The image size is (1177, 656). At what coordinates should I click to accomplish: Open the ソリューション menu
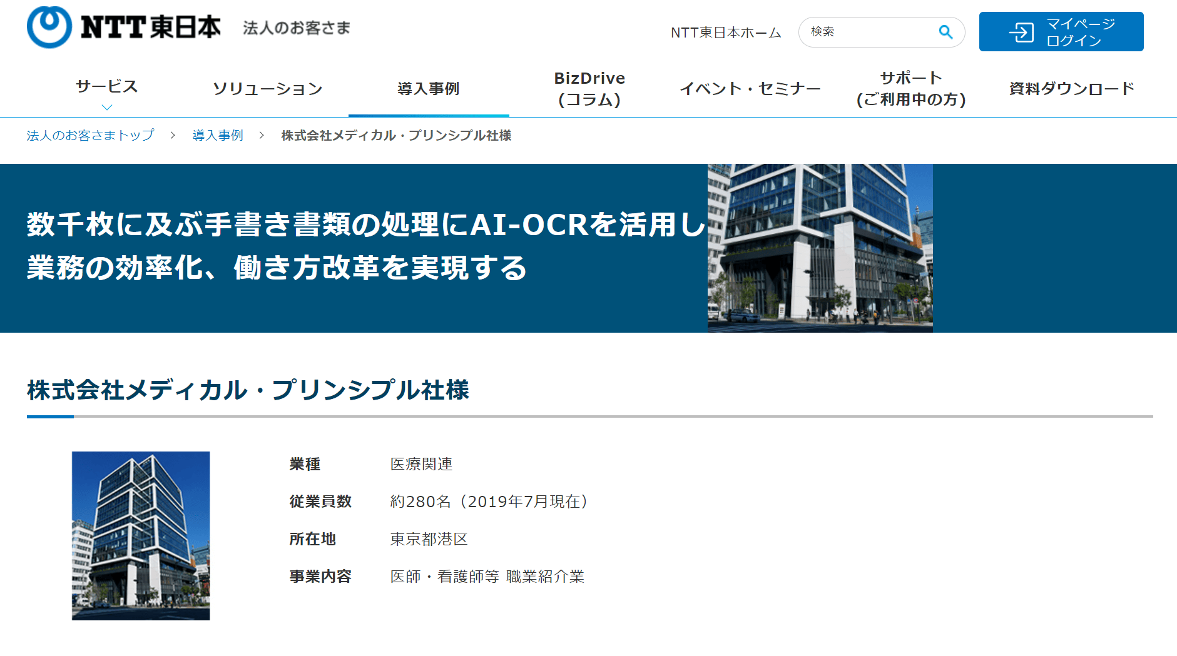tap(268, 89)
